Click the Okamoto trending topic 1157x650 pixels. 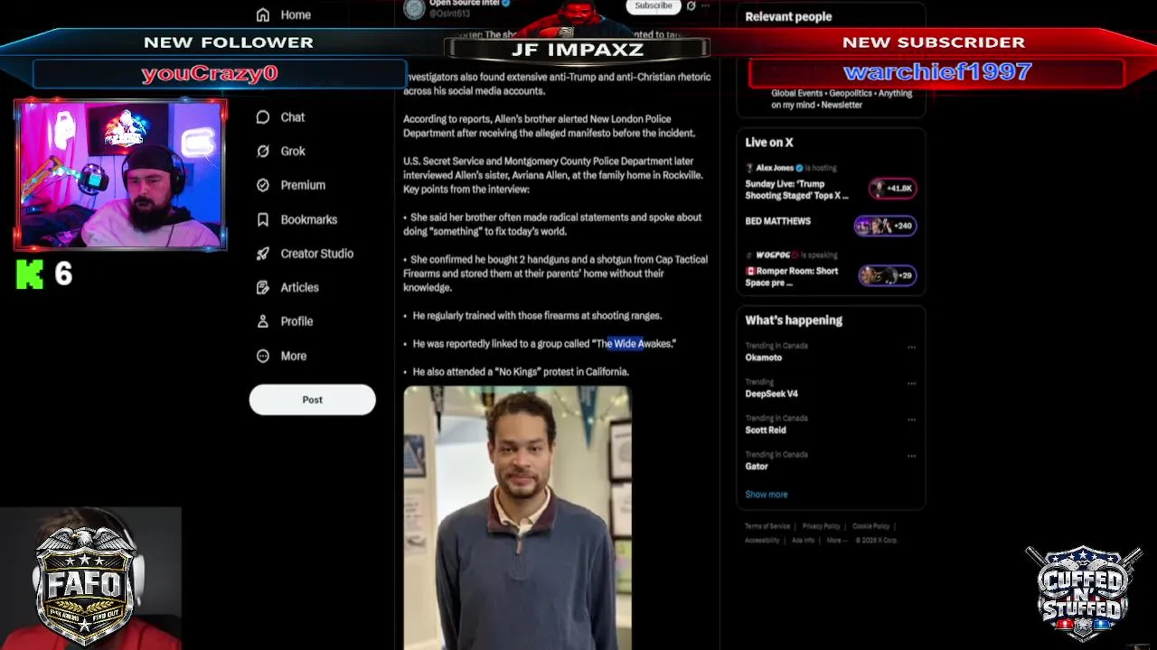coord(764,357)
